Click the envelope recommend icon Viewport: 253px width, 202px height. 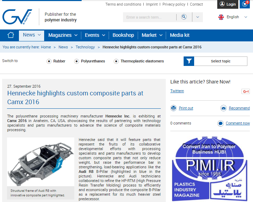224,108
